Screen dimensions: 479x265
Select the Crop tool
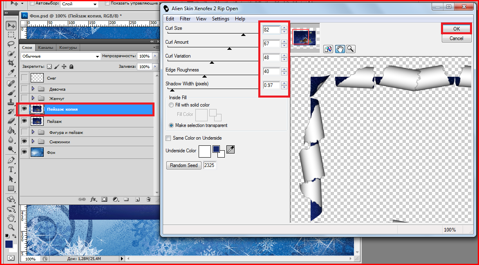[x=11, y=62]
